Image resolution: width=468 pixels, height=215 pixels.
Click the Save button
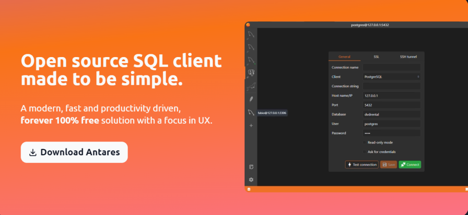point(388,165)
